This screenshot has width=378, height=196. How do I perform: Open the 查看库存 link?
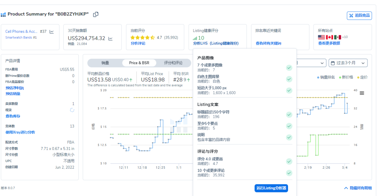[x=13, y=116]
